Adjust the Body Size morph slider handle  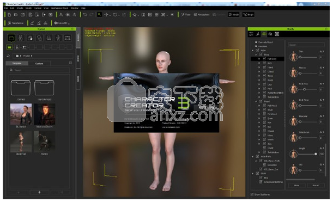click(304, 89)
